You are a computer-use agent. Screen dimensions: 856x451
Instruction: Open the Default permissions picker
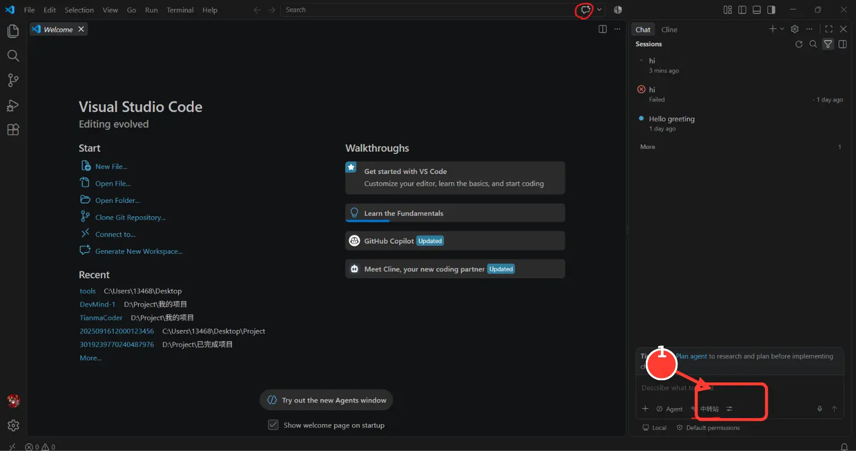[x=708, y=428]
